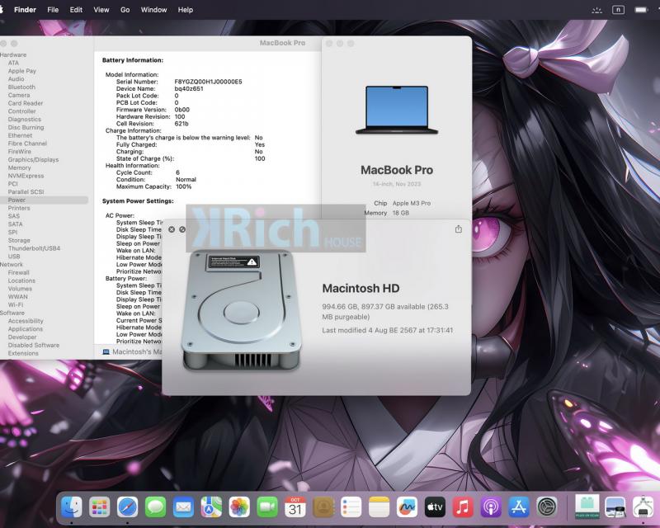660x528 pixels.
Task: Open the Go menu
Action: click(x=125, y=10)
